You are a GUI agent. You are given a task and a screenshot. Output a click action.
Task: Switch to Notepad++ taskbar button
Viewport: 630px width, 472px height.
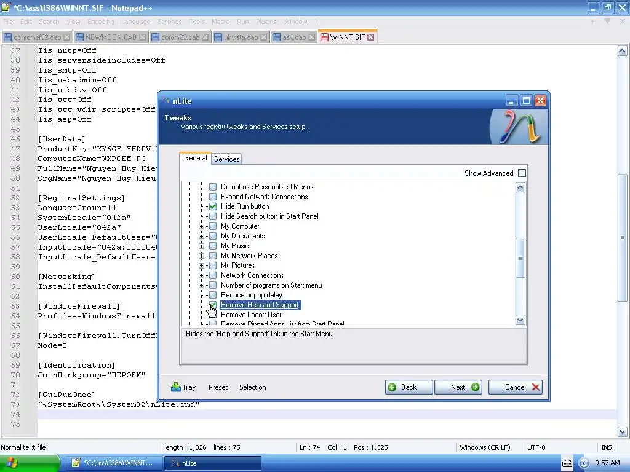[114, 463]
